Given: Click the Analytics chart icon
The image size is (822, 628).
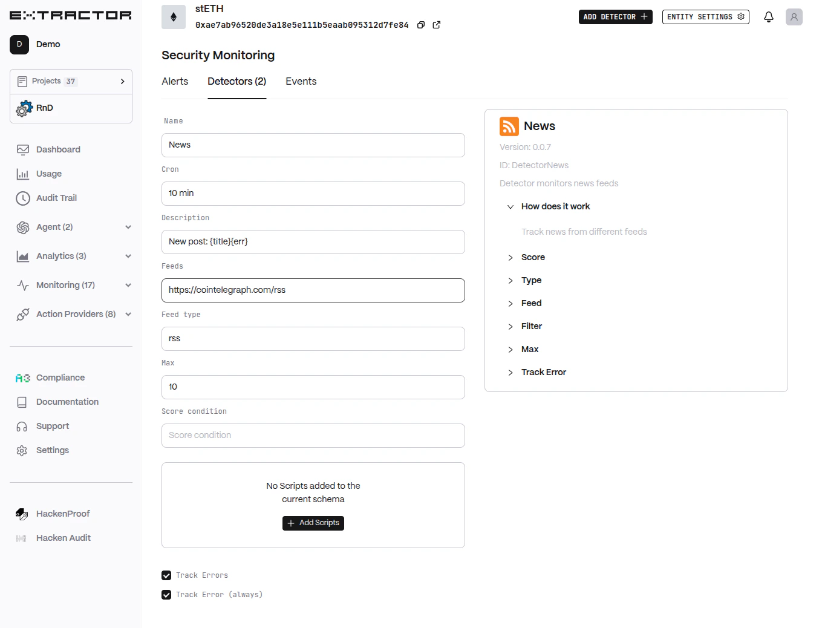Looking at the screenshot, I should 23,256.
